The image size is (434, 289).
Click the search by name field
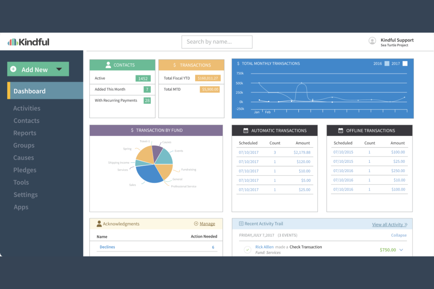[217, 42]
